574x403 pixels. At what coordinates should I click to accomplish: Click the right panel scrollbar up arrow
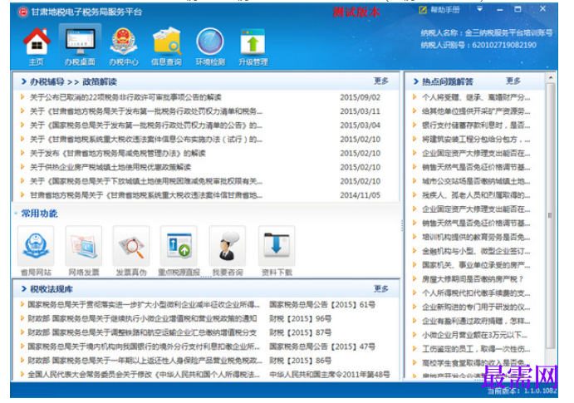click(550, 77)
